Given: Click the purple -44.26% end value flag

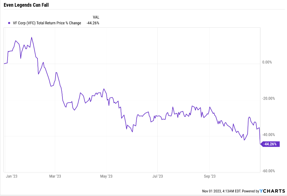Looking at the screenshot, I should tap(270, 144).
